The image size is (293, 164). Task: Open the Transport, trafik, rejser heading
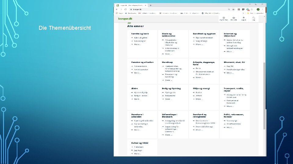233,90
